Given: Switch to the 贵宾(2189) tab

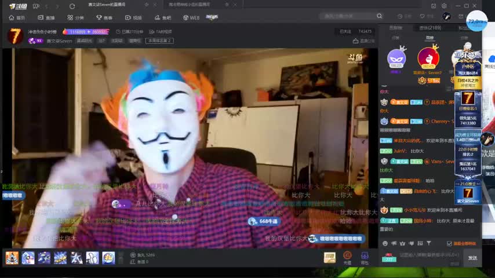Looking at the screenshot, I should [x=430, y=28].
